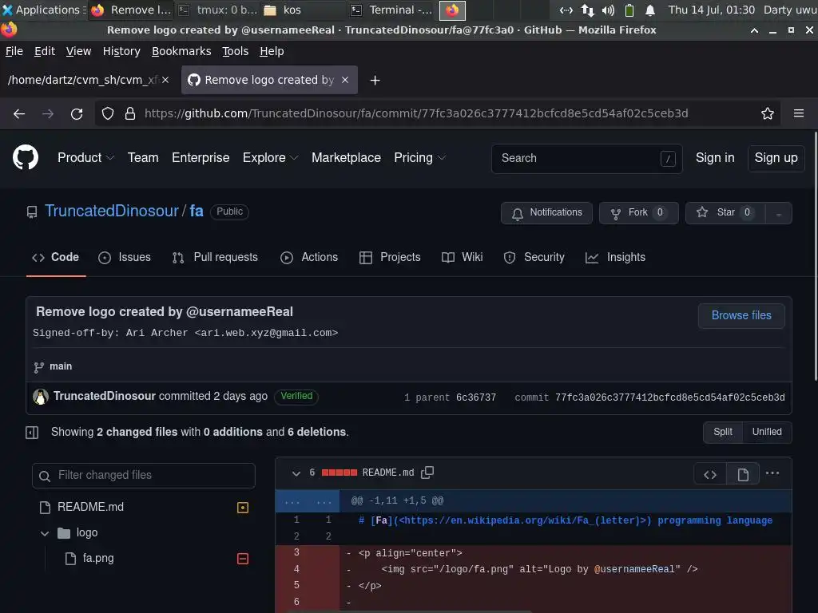The image size is (818, 613).
Task: Open a new browser tab with plus
Action: click(375, 81)
